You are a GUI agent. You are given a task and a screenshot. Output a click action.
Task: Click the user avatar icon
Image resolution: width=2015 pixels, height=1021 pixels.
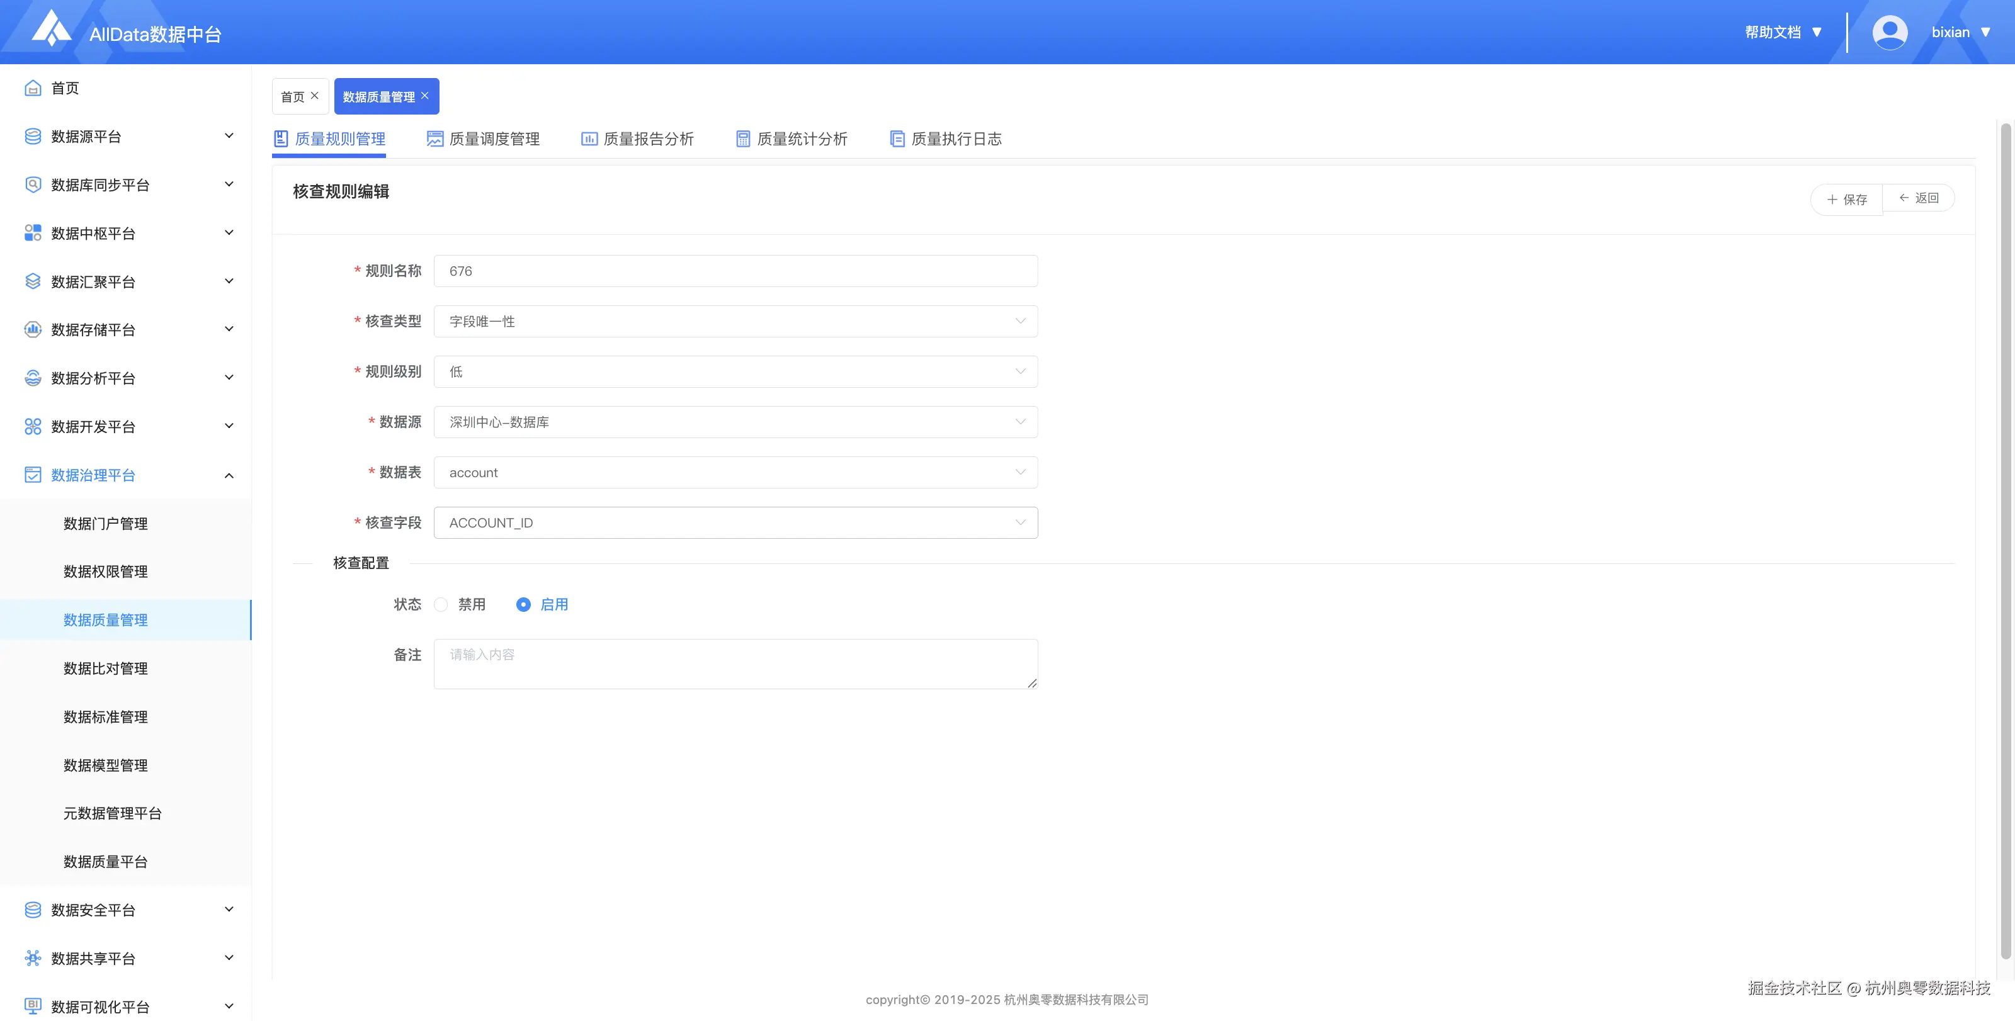(1889, 33)
